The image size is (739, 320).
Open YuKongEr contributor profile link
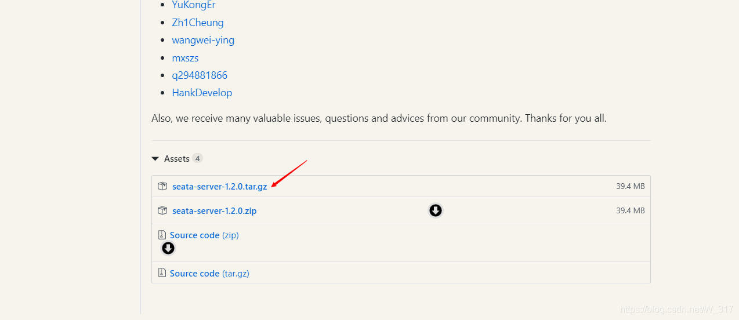click(x=194, y=5)
